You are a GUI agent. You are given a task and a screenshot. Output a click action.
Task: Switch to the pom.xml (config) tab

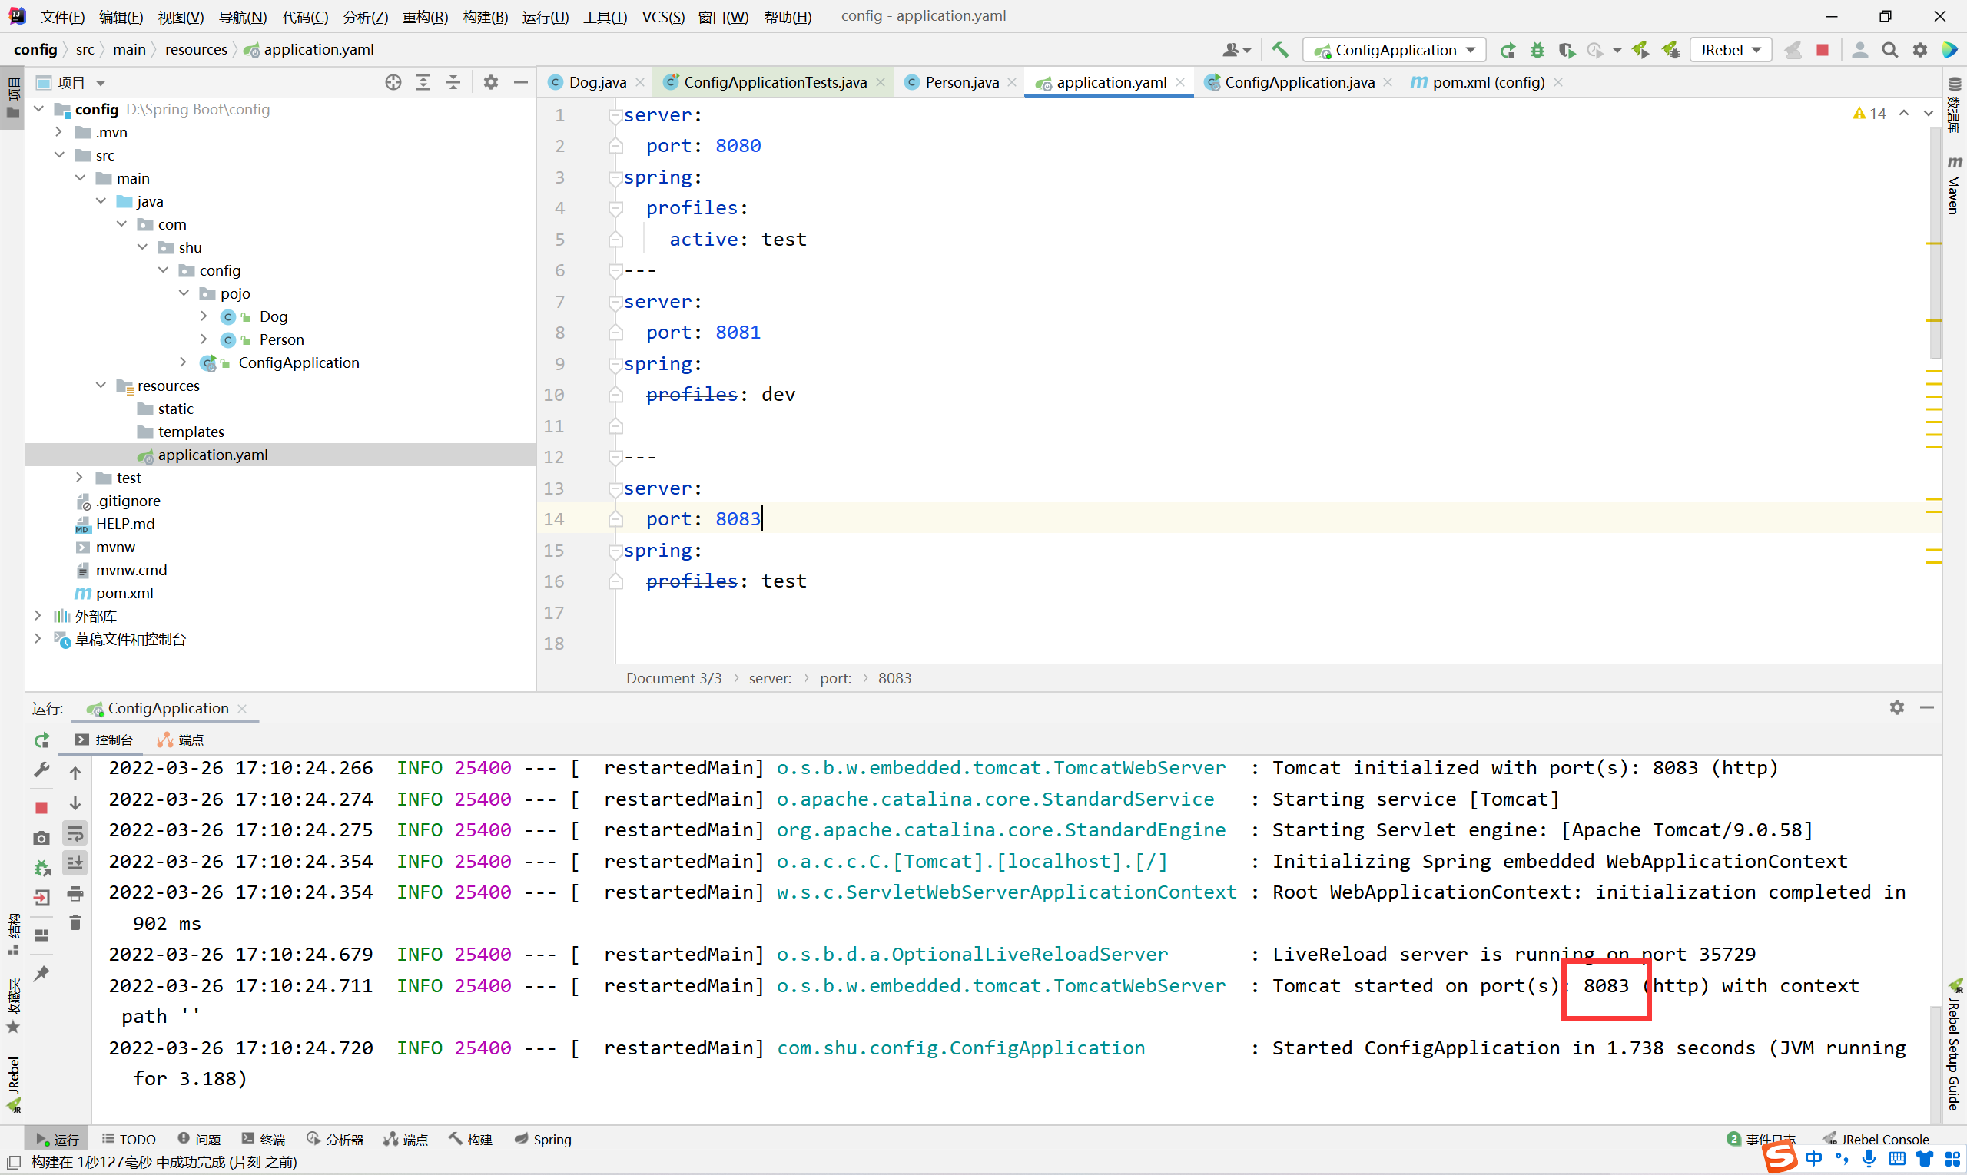pos(1488,82)
